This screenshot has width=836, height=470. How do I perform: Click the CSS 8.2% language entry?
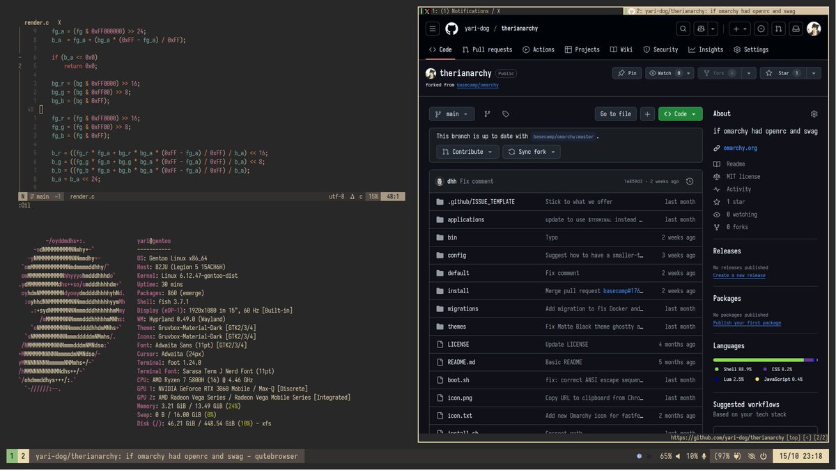coord(778,369)
